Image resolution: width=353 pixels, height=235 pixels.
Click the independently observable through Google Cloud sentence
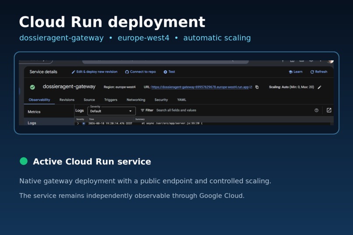pos(132,196)
